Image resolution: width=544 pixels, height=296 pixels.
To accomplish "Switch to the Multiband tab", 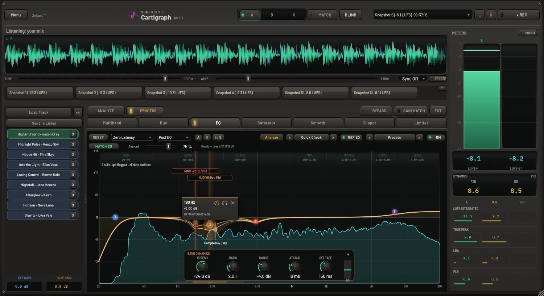I will 112,123.
